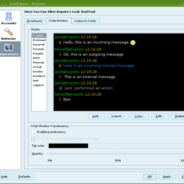Screen dimensions: 184x184
Task: Click the 'Bye' message in preview
Action: [67, 99]
